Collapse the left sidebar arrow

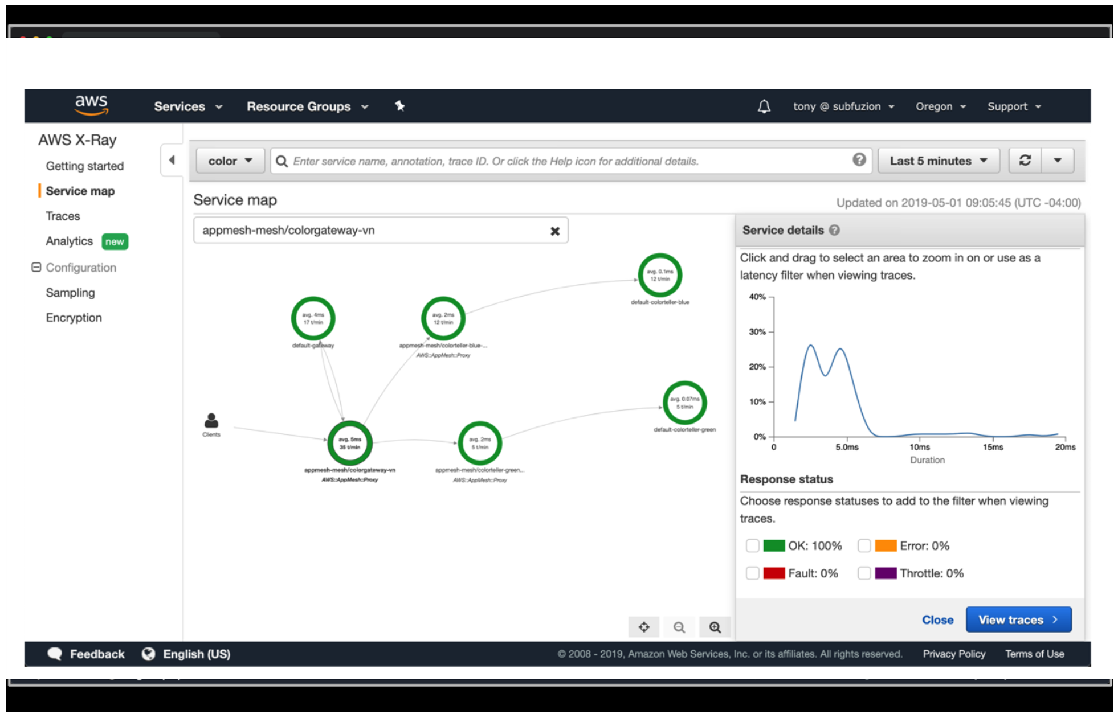tap(172, 161)
